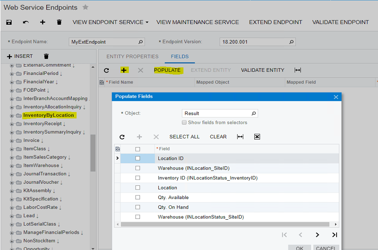Switch to the ENTITY PROPERTIES tab
The width and height of the screenshot is (378, 250).
(x=132, y=56)
